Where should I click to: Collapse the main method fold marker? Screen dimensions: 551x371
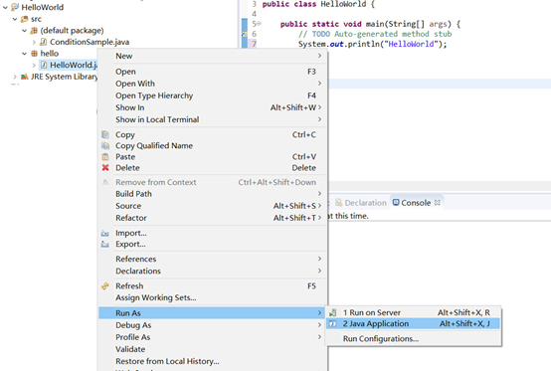pyautogui.click(x=259, y=24)
